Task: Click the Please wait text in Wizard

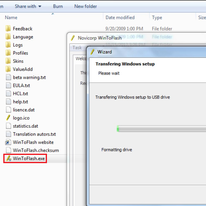Action: (x=109, y=73)
